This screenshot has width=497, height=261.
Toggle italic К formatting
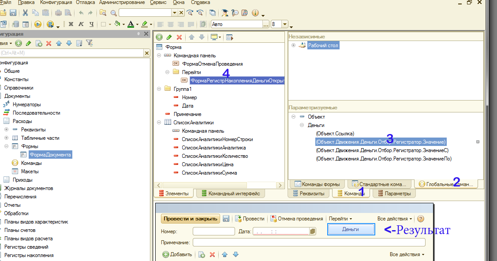click(81, 24)
